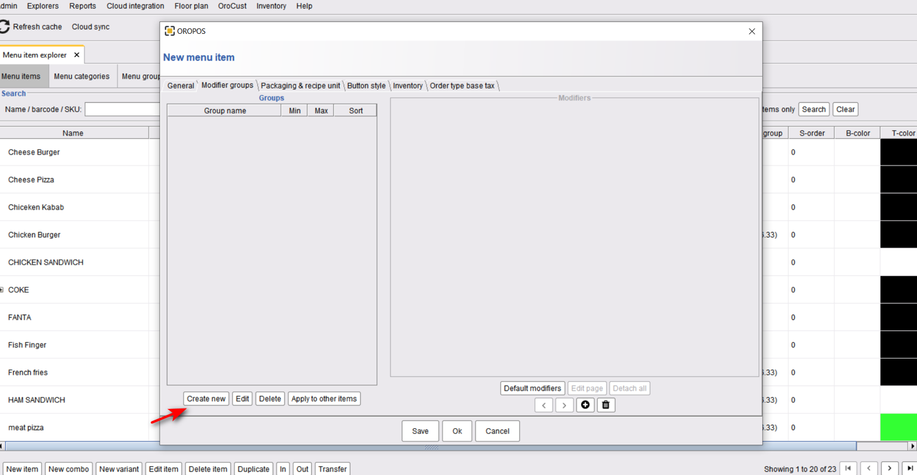The width and height of the screenshot is (917, 475).
Task: Select the Menu categories tab
Action: pyautogui.click(x=81, y=76)
